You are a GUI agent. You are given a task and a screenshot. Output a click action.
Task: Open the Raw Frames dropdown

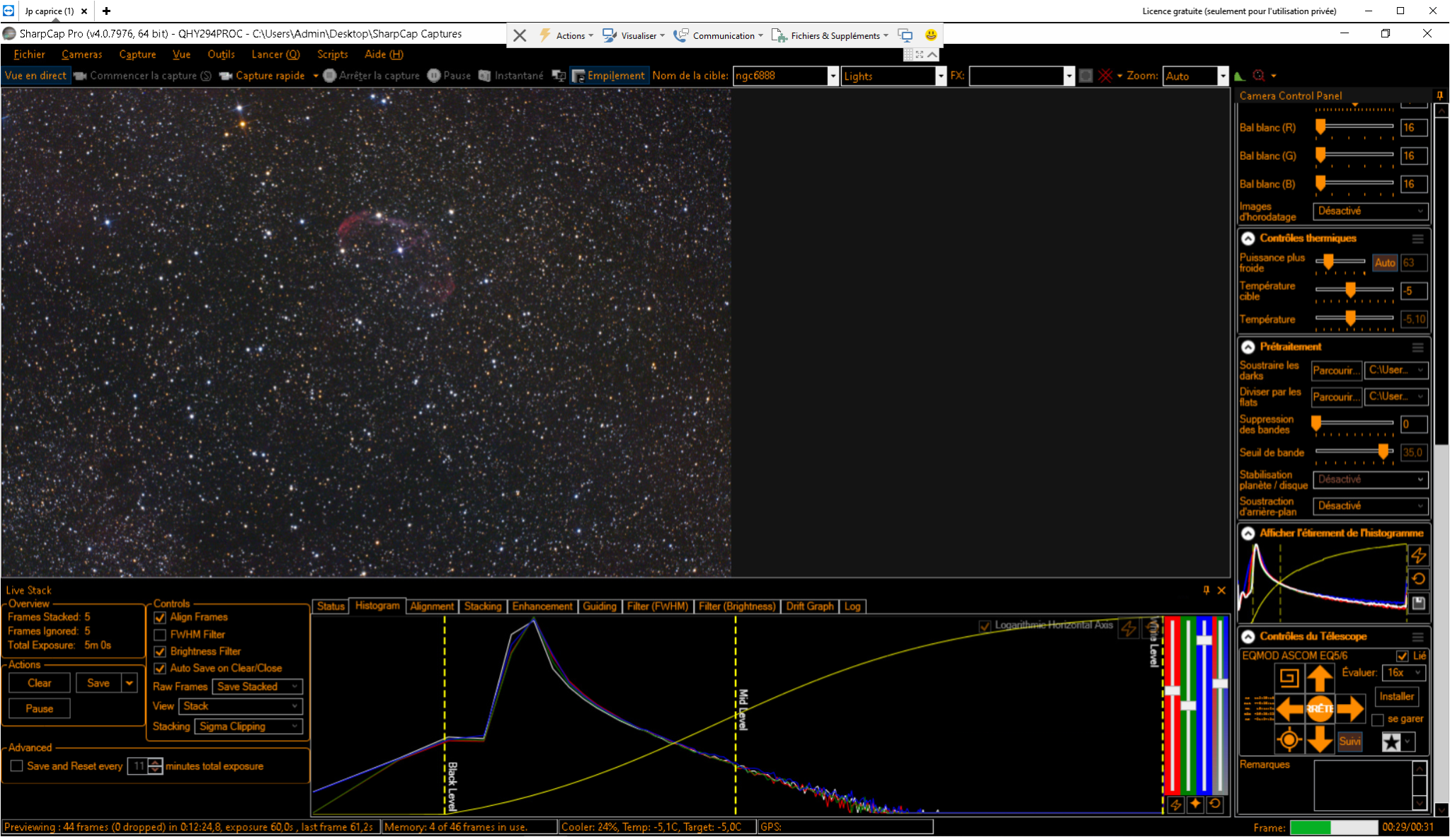[257, 686]
